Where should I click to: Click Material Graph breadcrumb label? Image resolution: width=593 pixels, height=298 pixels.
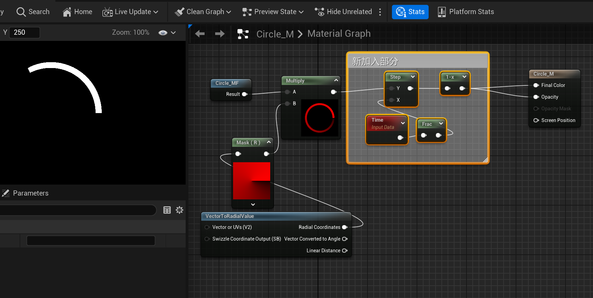click(x=339, y=34)
